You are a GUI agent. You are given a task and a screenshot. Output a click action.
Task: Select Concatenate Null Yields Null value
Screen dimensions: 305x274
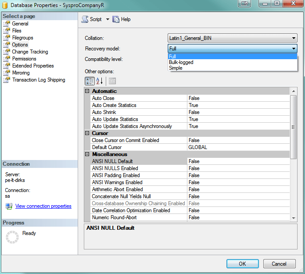click(238, 196)
